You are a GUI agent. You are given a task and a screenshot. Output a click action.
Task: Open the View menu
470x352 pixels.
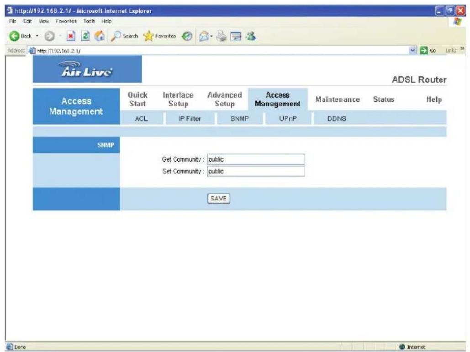44,21
